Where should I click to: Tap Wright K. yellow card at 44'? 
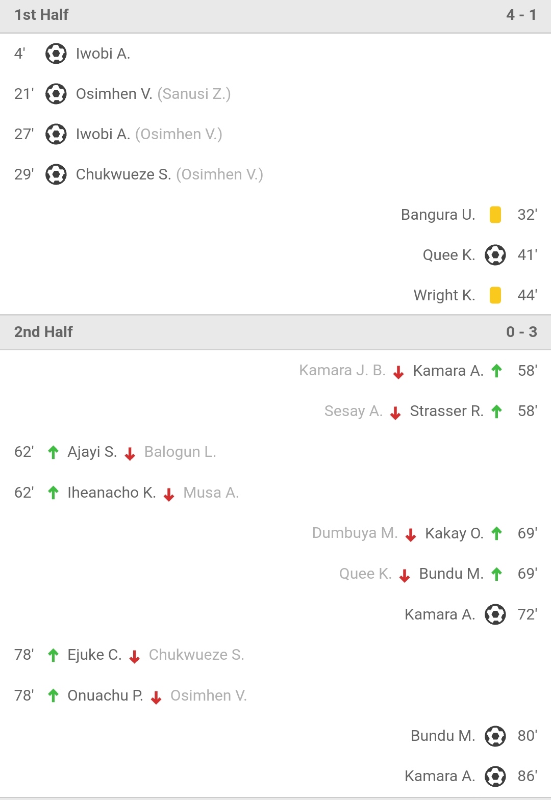(495, 295)
